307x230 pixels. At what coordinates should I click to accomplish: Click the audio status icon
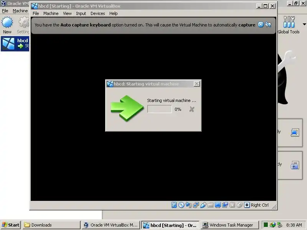188,205
